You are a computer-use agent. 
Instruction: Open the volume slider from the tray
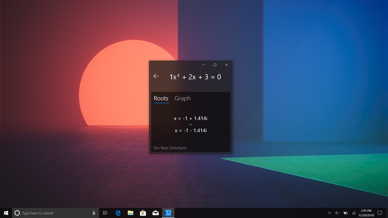pyautogui.click(x=337, y=213)
